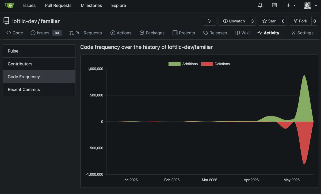Click the 94 issue count badge
This screenshot has width=321, height=194.
click(x=57, y=33)
